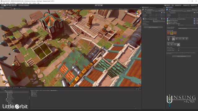The image size is (198, 111).
Task: Open the Help menu
Action: coord(38,3)
